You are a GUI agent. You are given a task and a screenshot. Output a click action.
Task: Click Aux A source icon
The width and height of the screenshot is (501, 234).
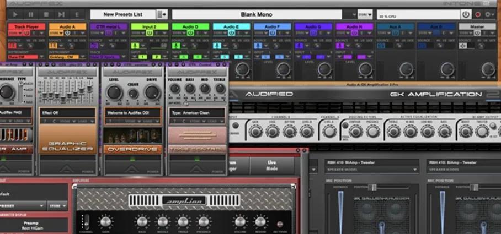click(x=381, y=46)
